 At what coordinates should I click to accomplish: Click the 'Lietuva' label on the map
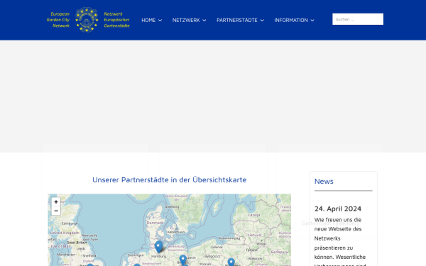point(253,235)
